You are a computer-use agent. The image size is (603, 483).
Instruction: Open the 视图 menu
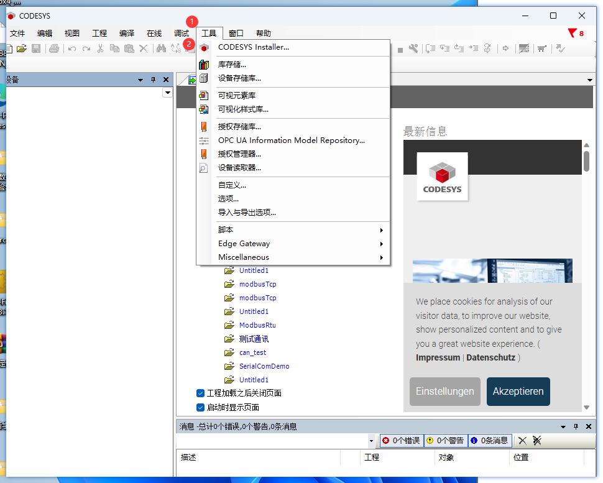(72, 34)
